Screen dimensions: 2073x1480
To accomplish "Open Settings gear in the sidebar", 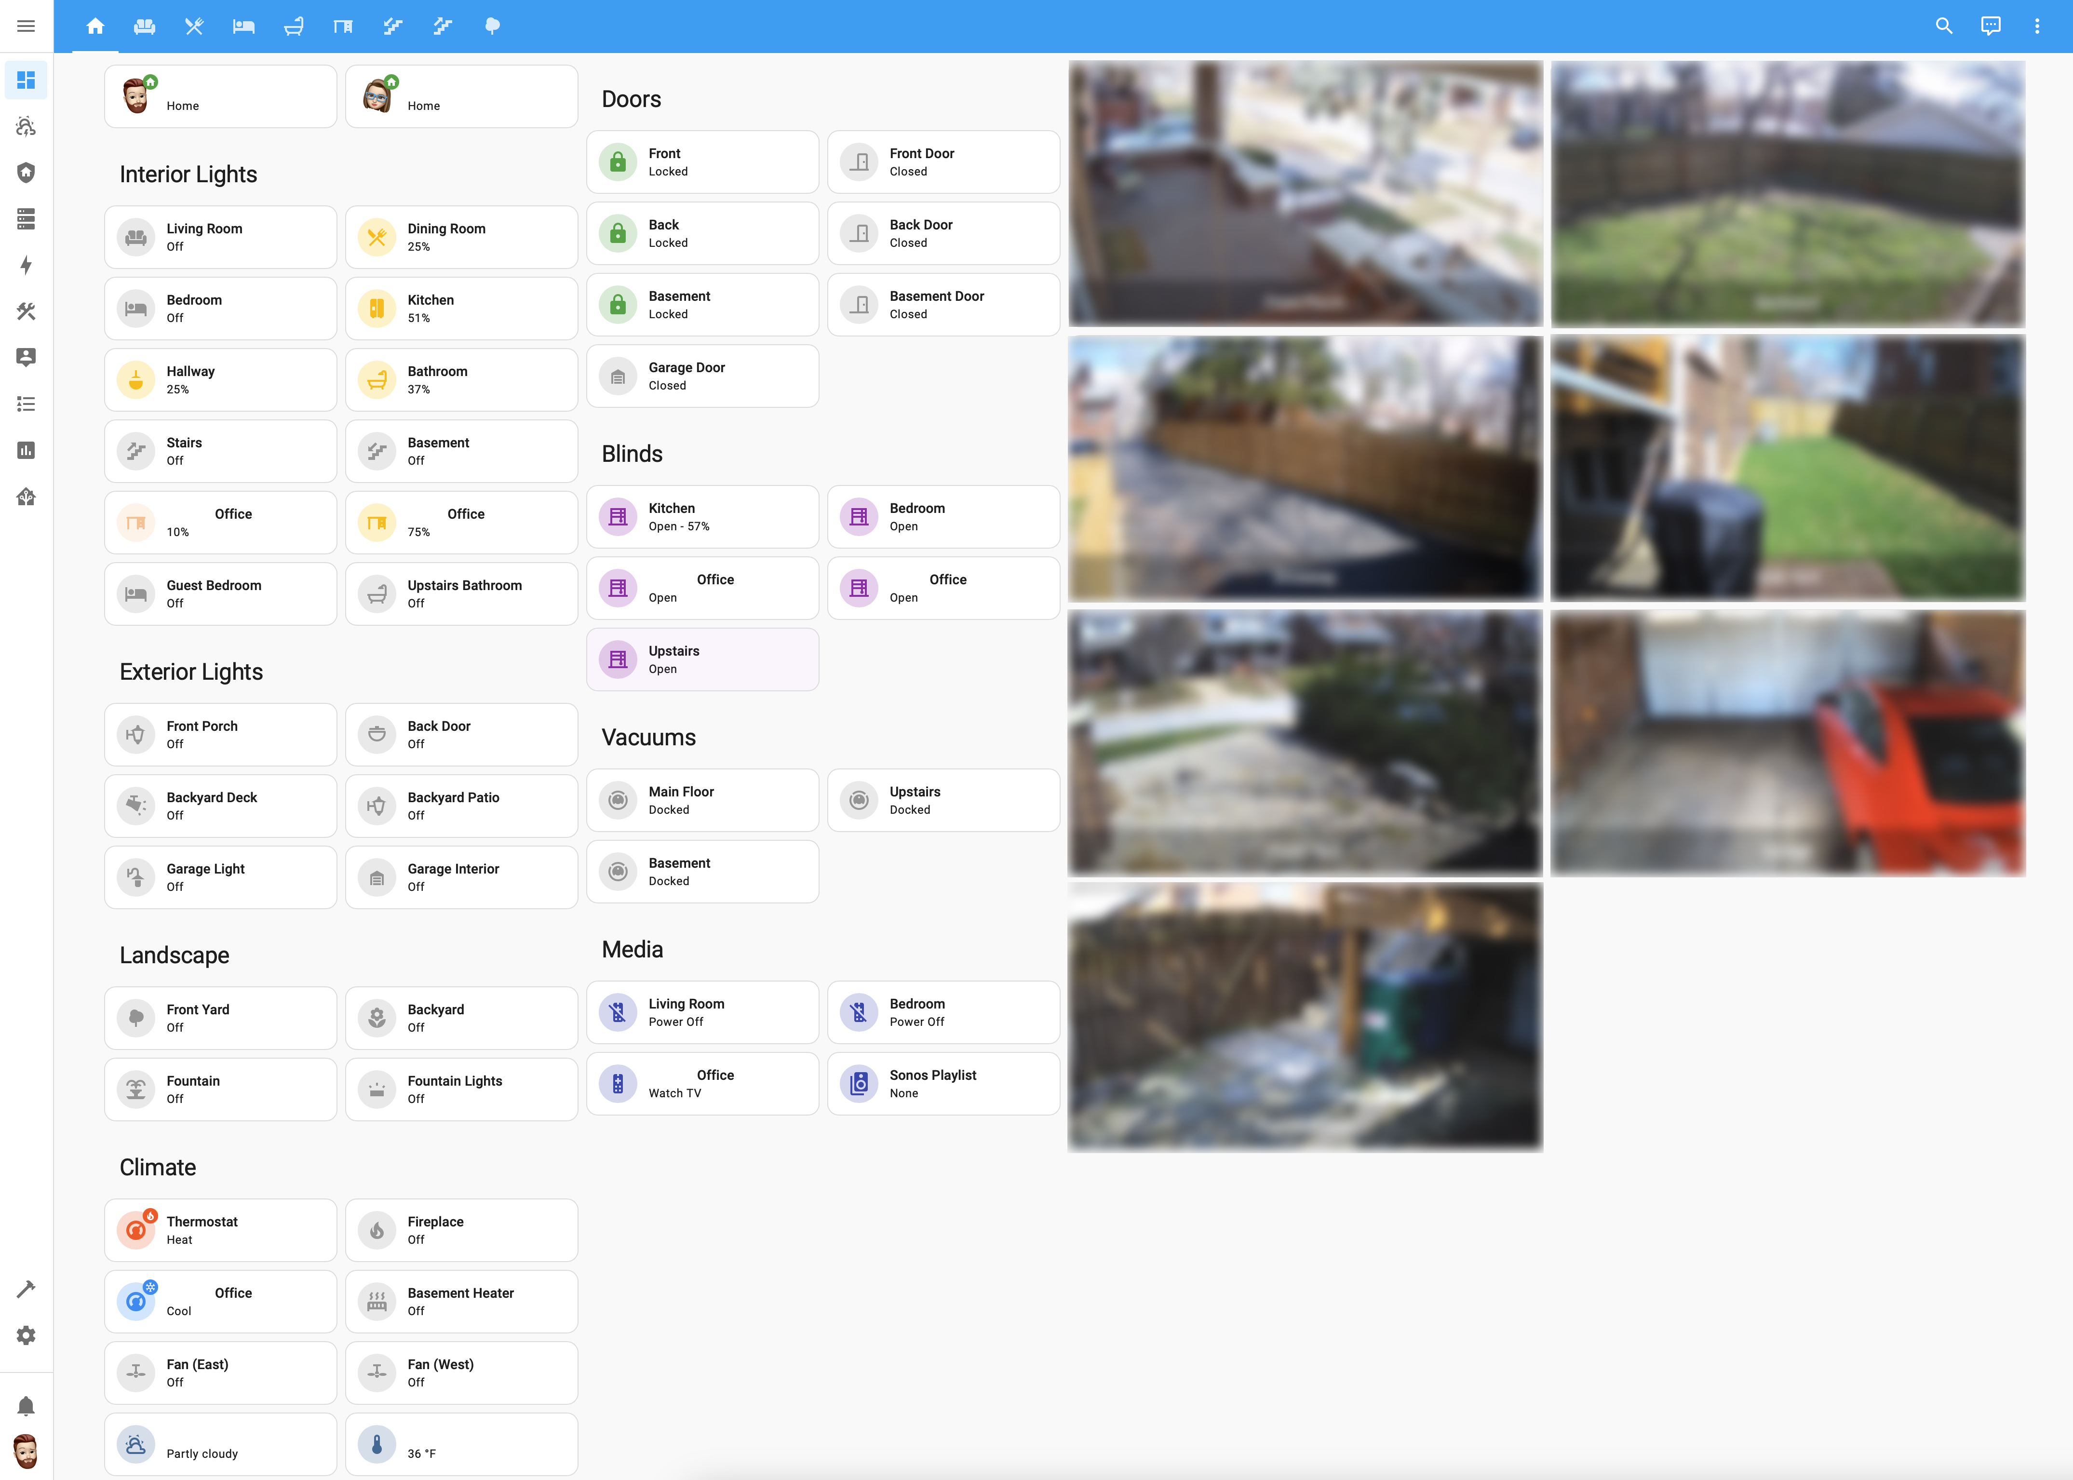I will point(26,1335).
